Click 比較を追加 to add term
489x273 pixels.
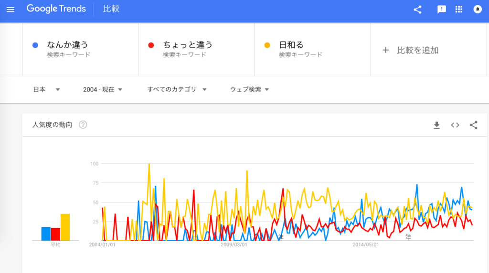coord(411,50)
